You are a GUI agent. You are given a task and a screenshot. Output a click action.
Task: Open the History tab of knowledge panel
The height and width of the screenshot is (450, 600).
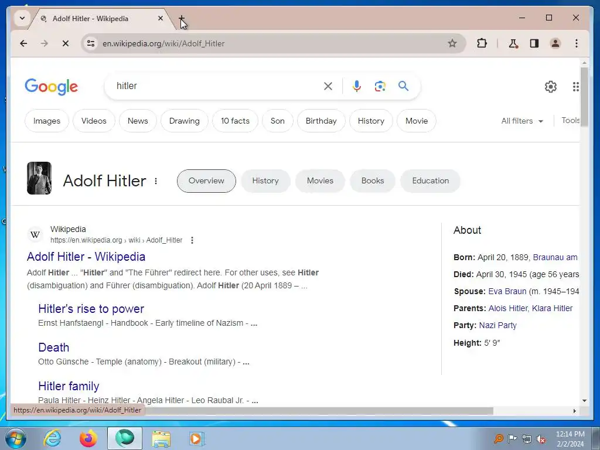point(265,181)
